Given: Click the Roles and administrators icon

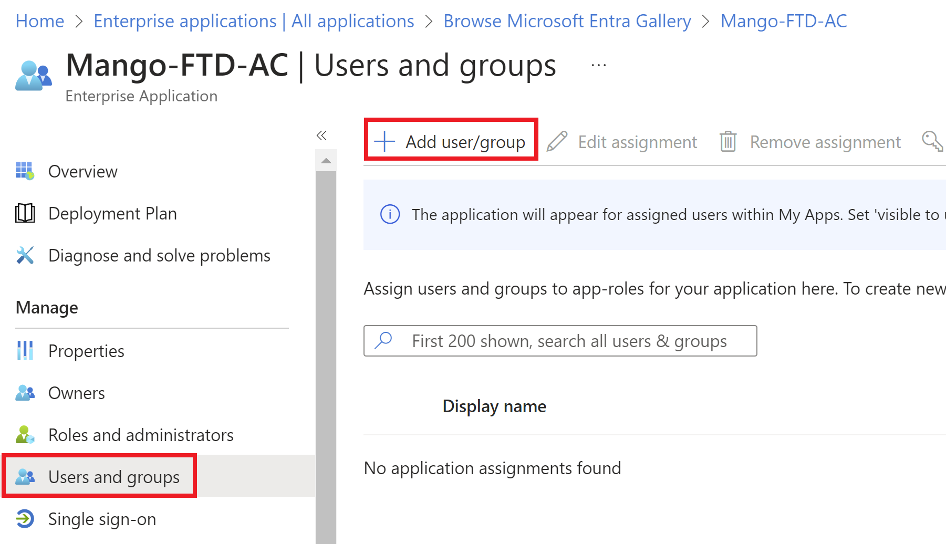Looking at the screenshot, I should tap(25, 435).
